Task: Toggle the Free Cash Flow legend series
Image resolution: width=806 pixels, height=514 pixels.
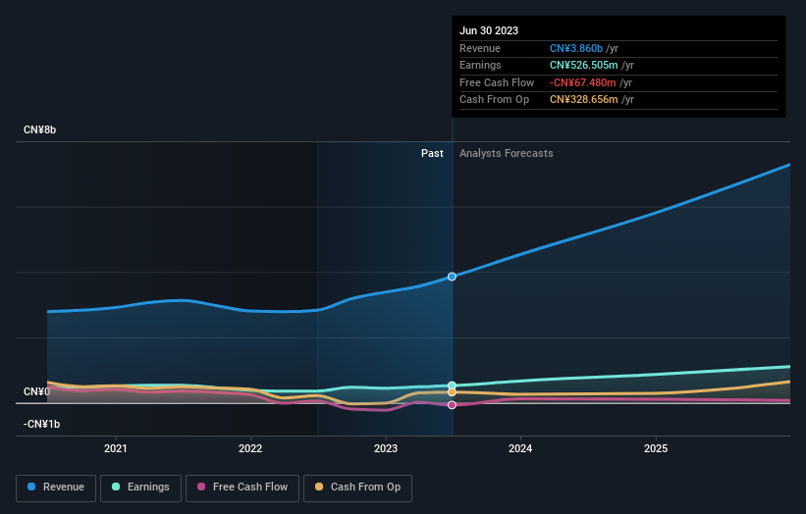Action: pos(242,488)
